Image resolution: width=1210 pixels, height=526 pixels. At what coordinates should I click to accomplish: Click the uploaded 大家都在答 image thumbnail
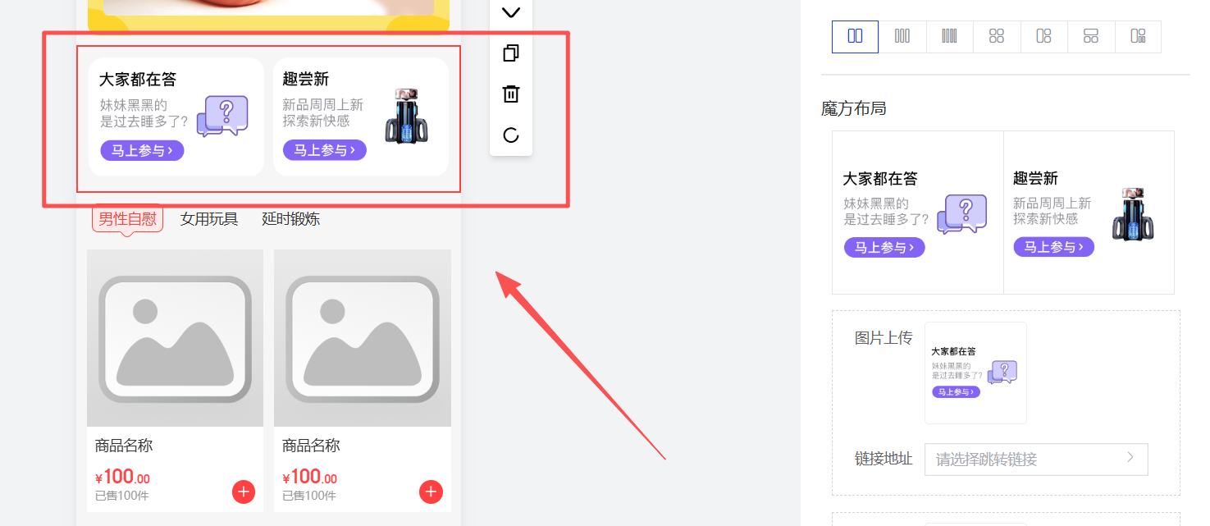975,373
